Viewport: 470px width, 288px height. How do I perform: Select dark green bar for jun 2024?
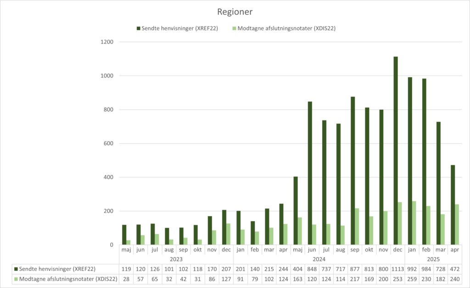[310, 173]
